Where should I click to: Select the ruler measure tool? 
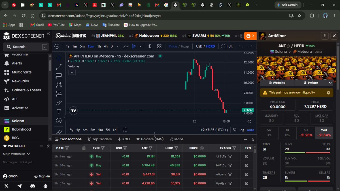(x=59, y=132)
